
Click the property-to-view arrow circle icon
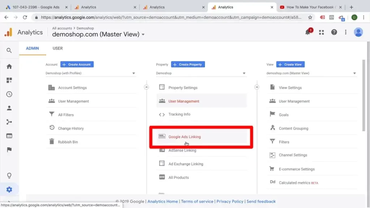click(x=257, y=87)
